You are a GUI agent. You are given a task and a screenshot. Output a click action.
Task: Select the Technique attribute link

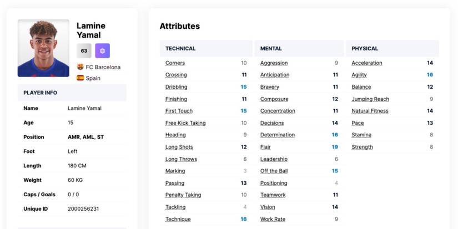[178, 219]
